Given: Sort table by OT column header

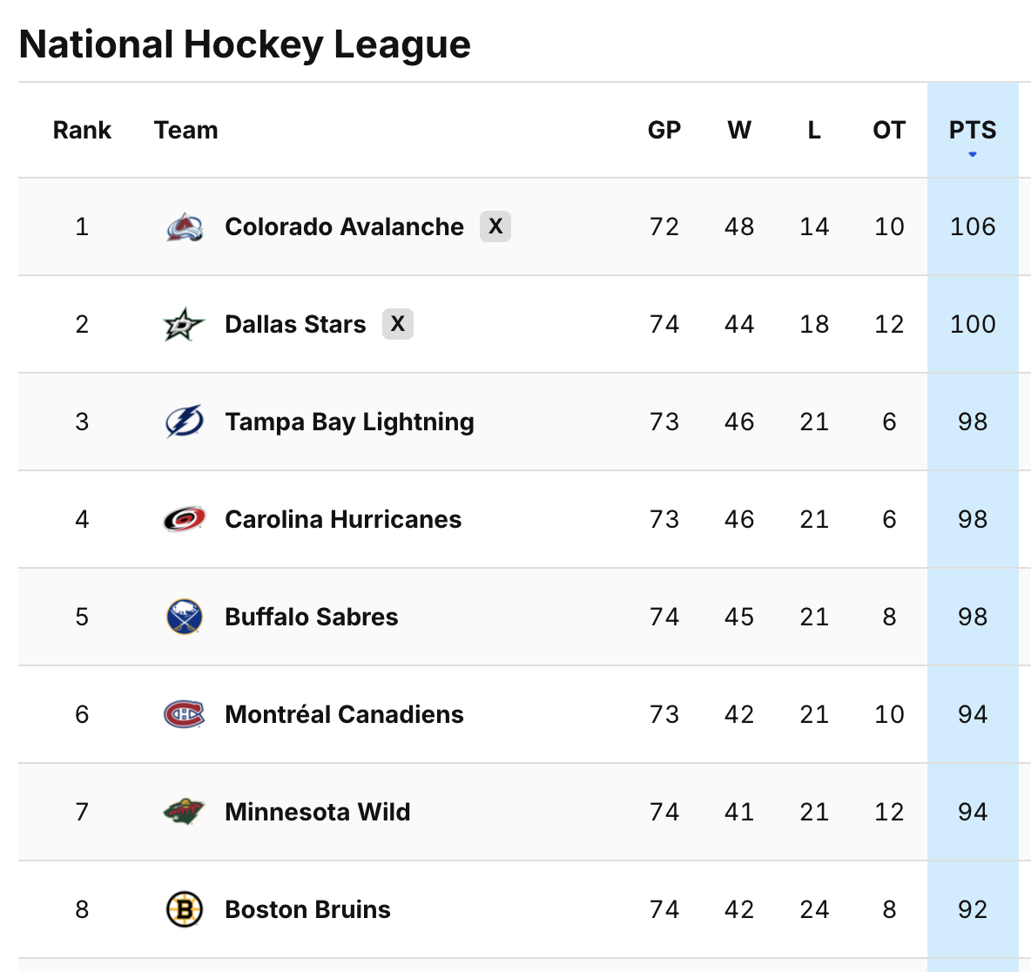Looking at the screenshot, I should (x=889, y=131).
